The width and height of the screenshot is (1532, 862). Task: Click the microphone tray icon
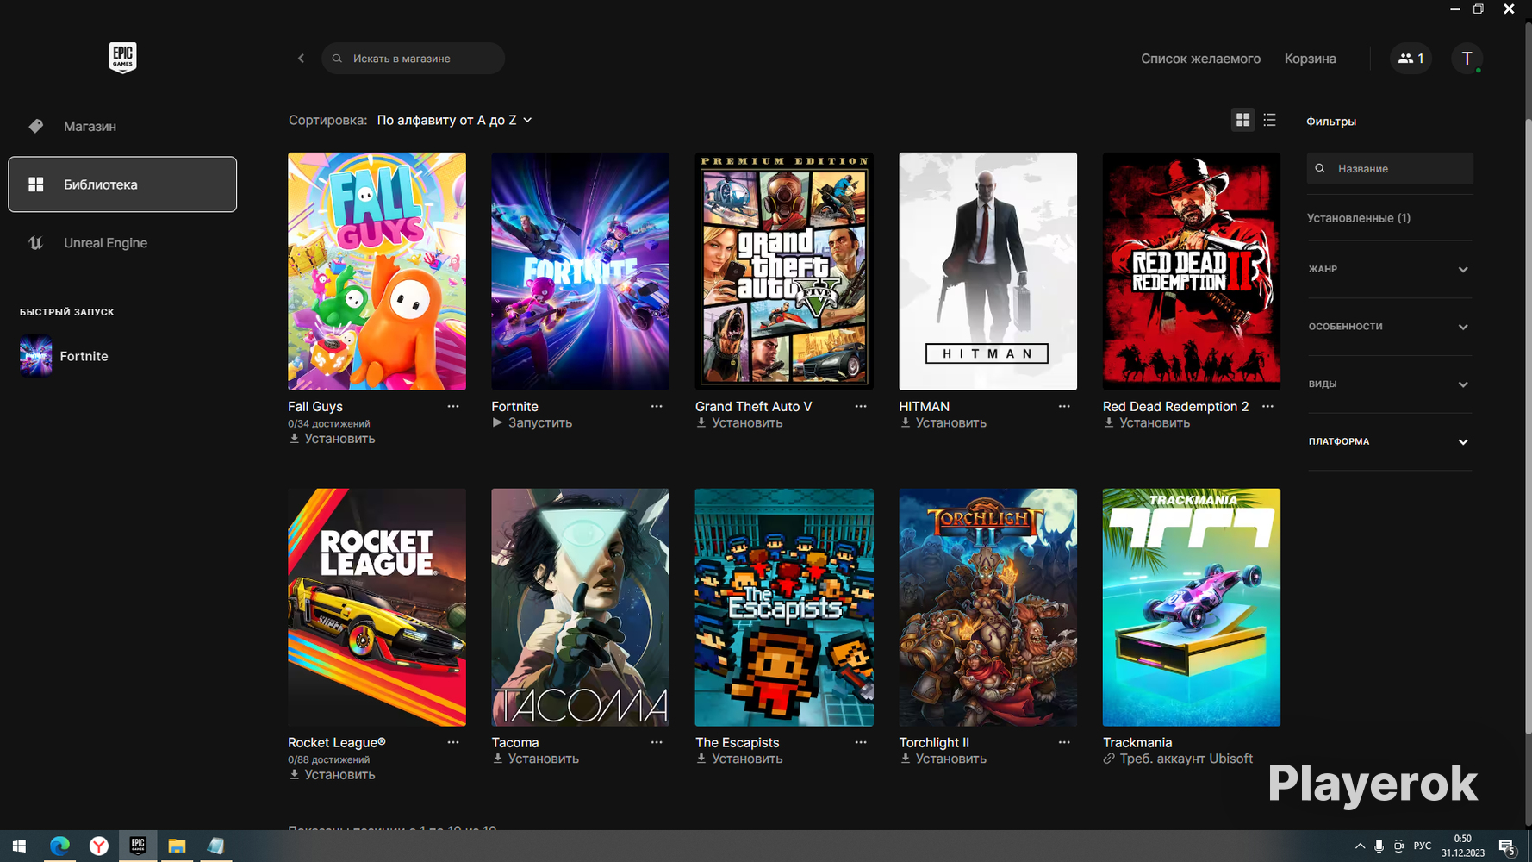pyautogui.click(x=1379, y=846)
